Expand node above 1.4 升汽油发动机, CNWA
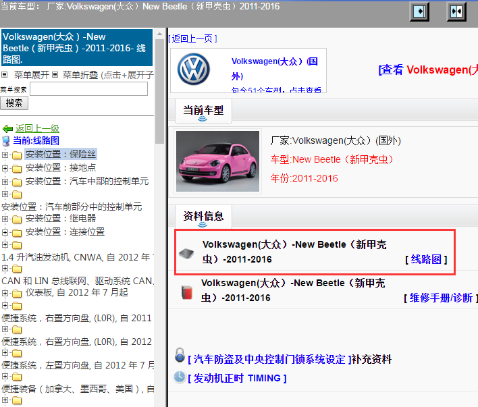The width and height of the screenshot is (478, 407). point(5,244)
